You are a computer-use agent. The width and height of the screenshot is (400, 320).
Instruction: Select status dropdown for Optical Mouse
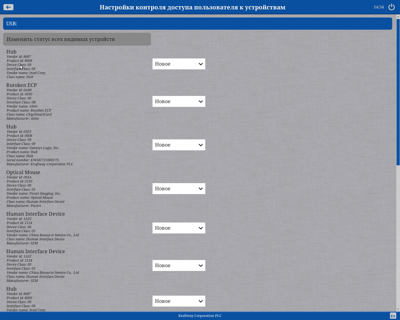(179, 189)
